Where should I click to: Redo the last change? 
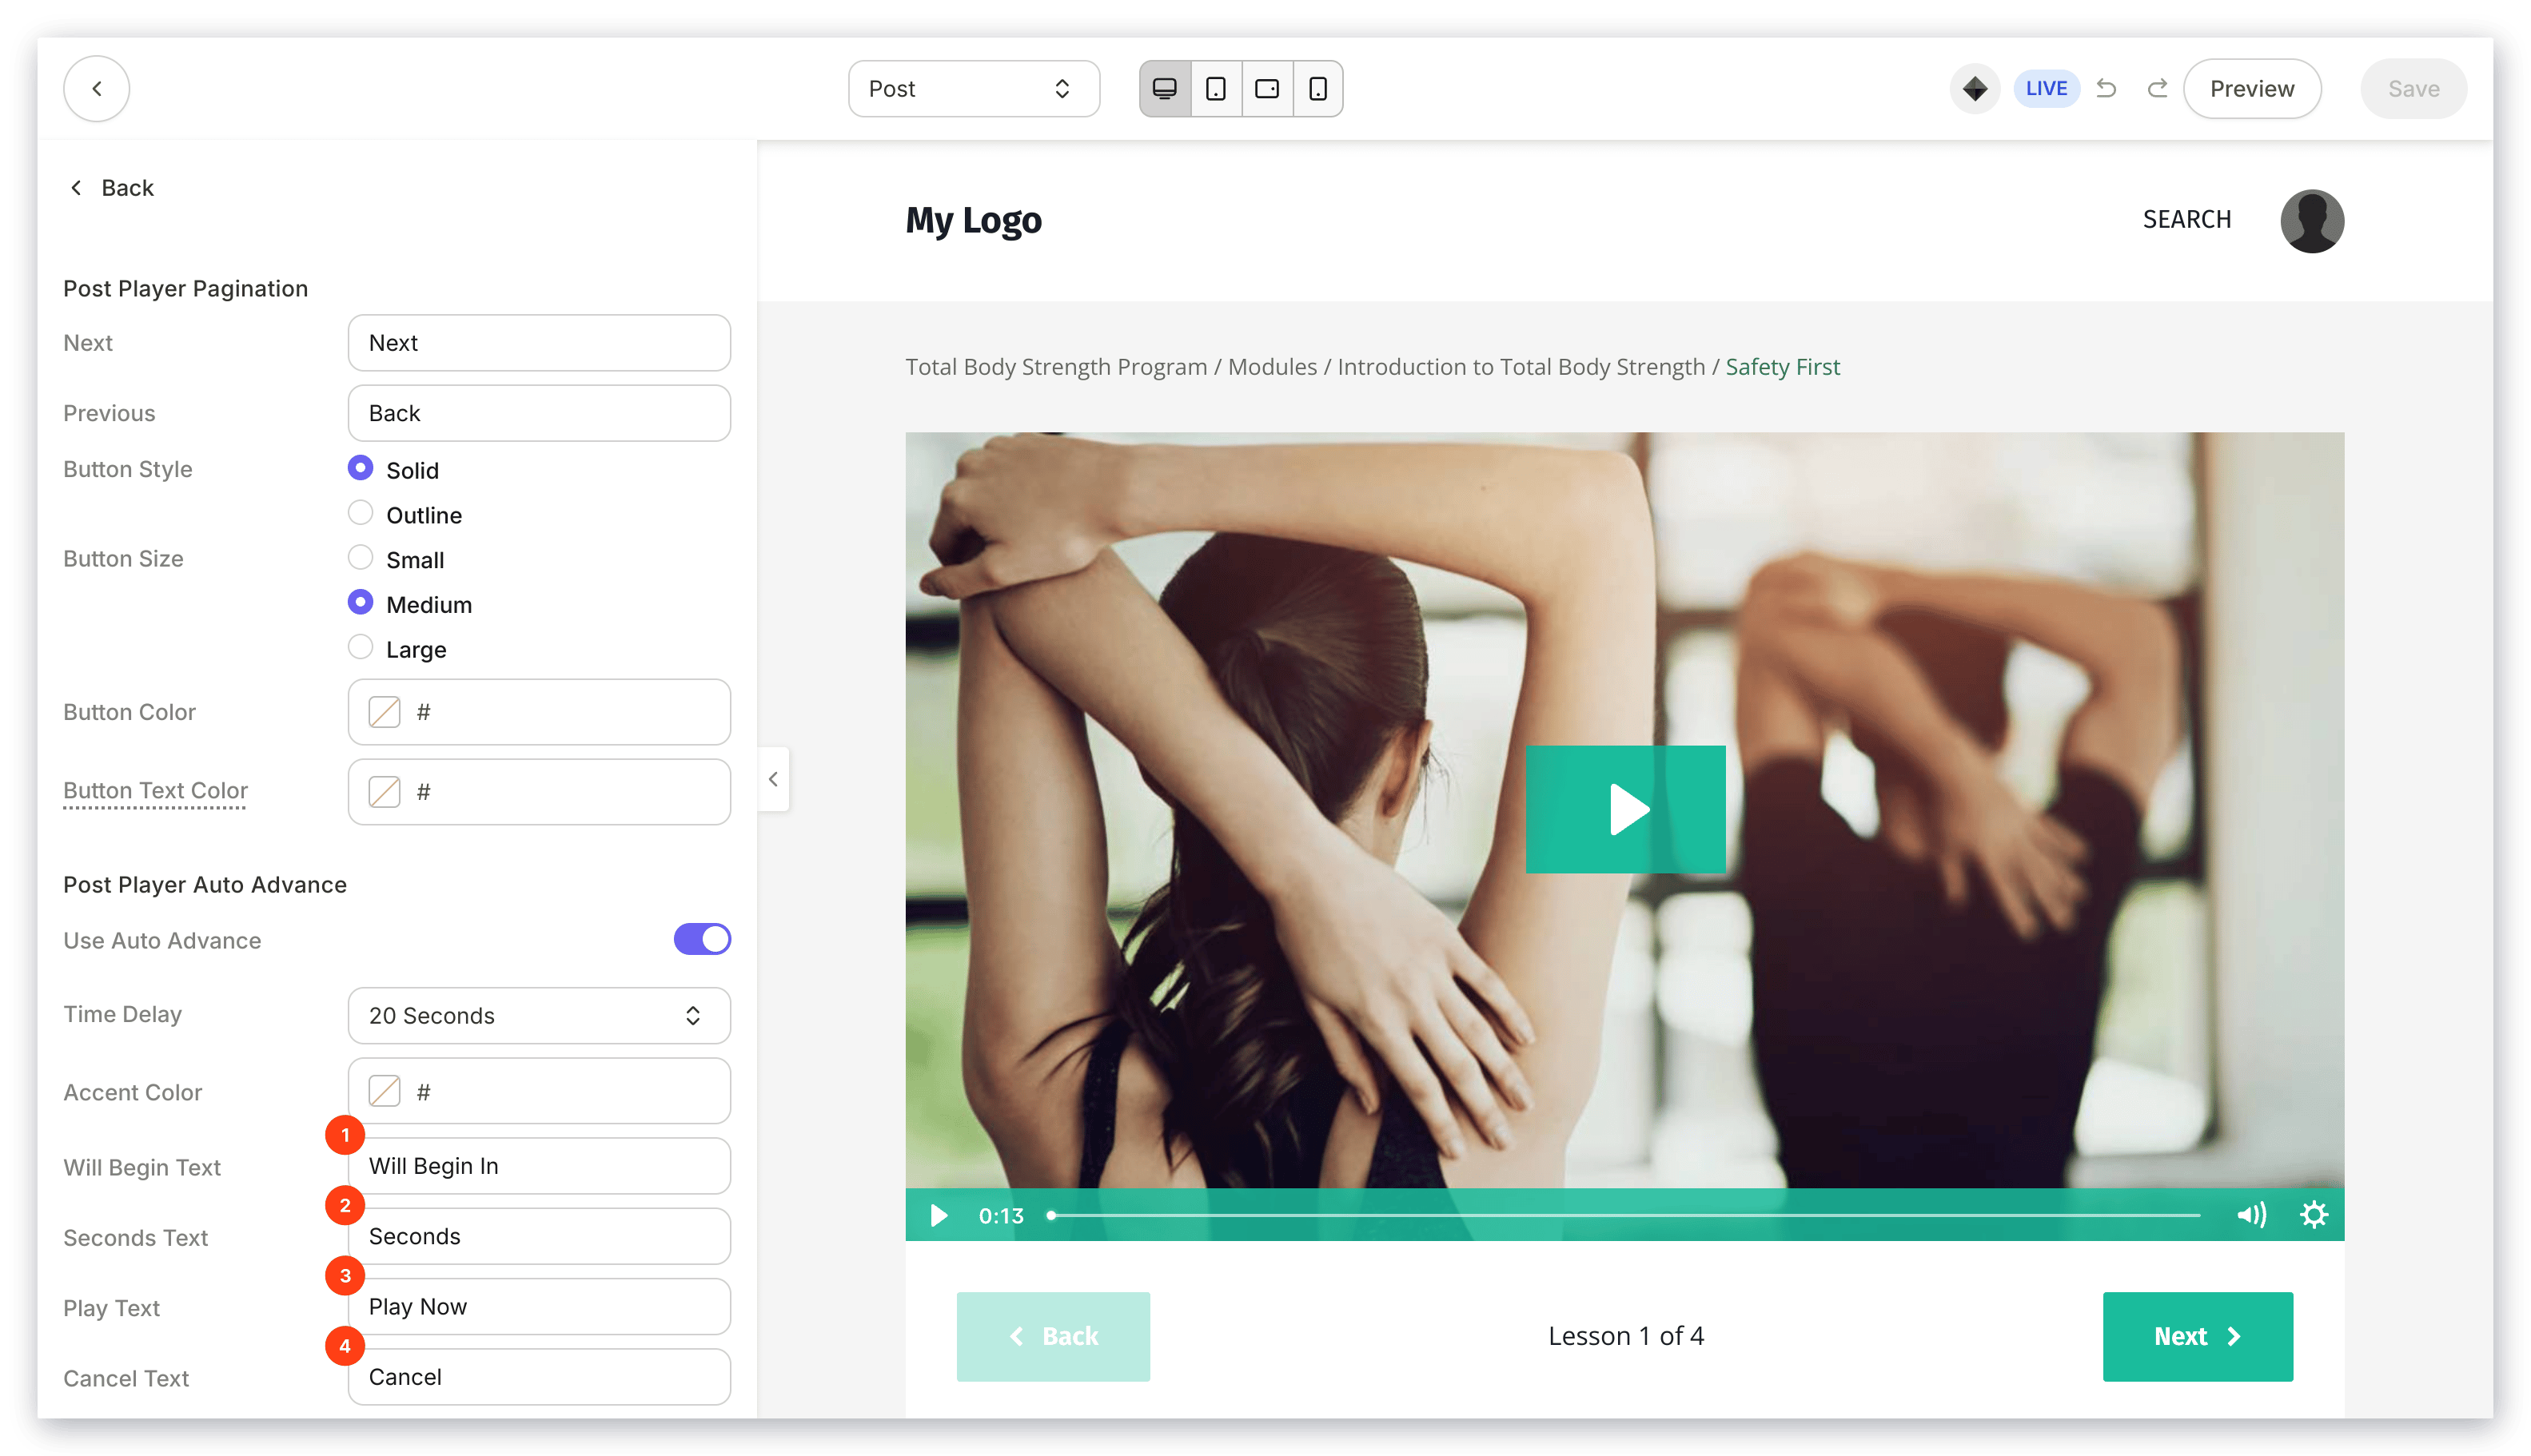(2157, 89)
